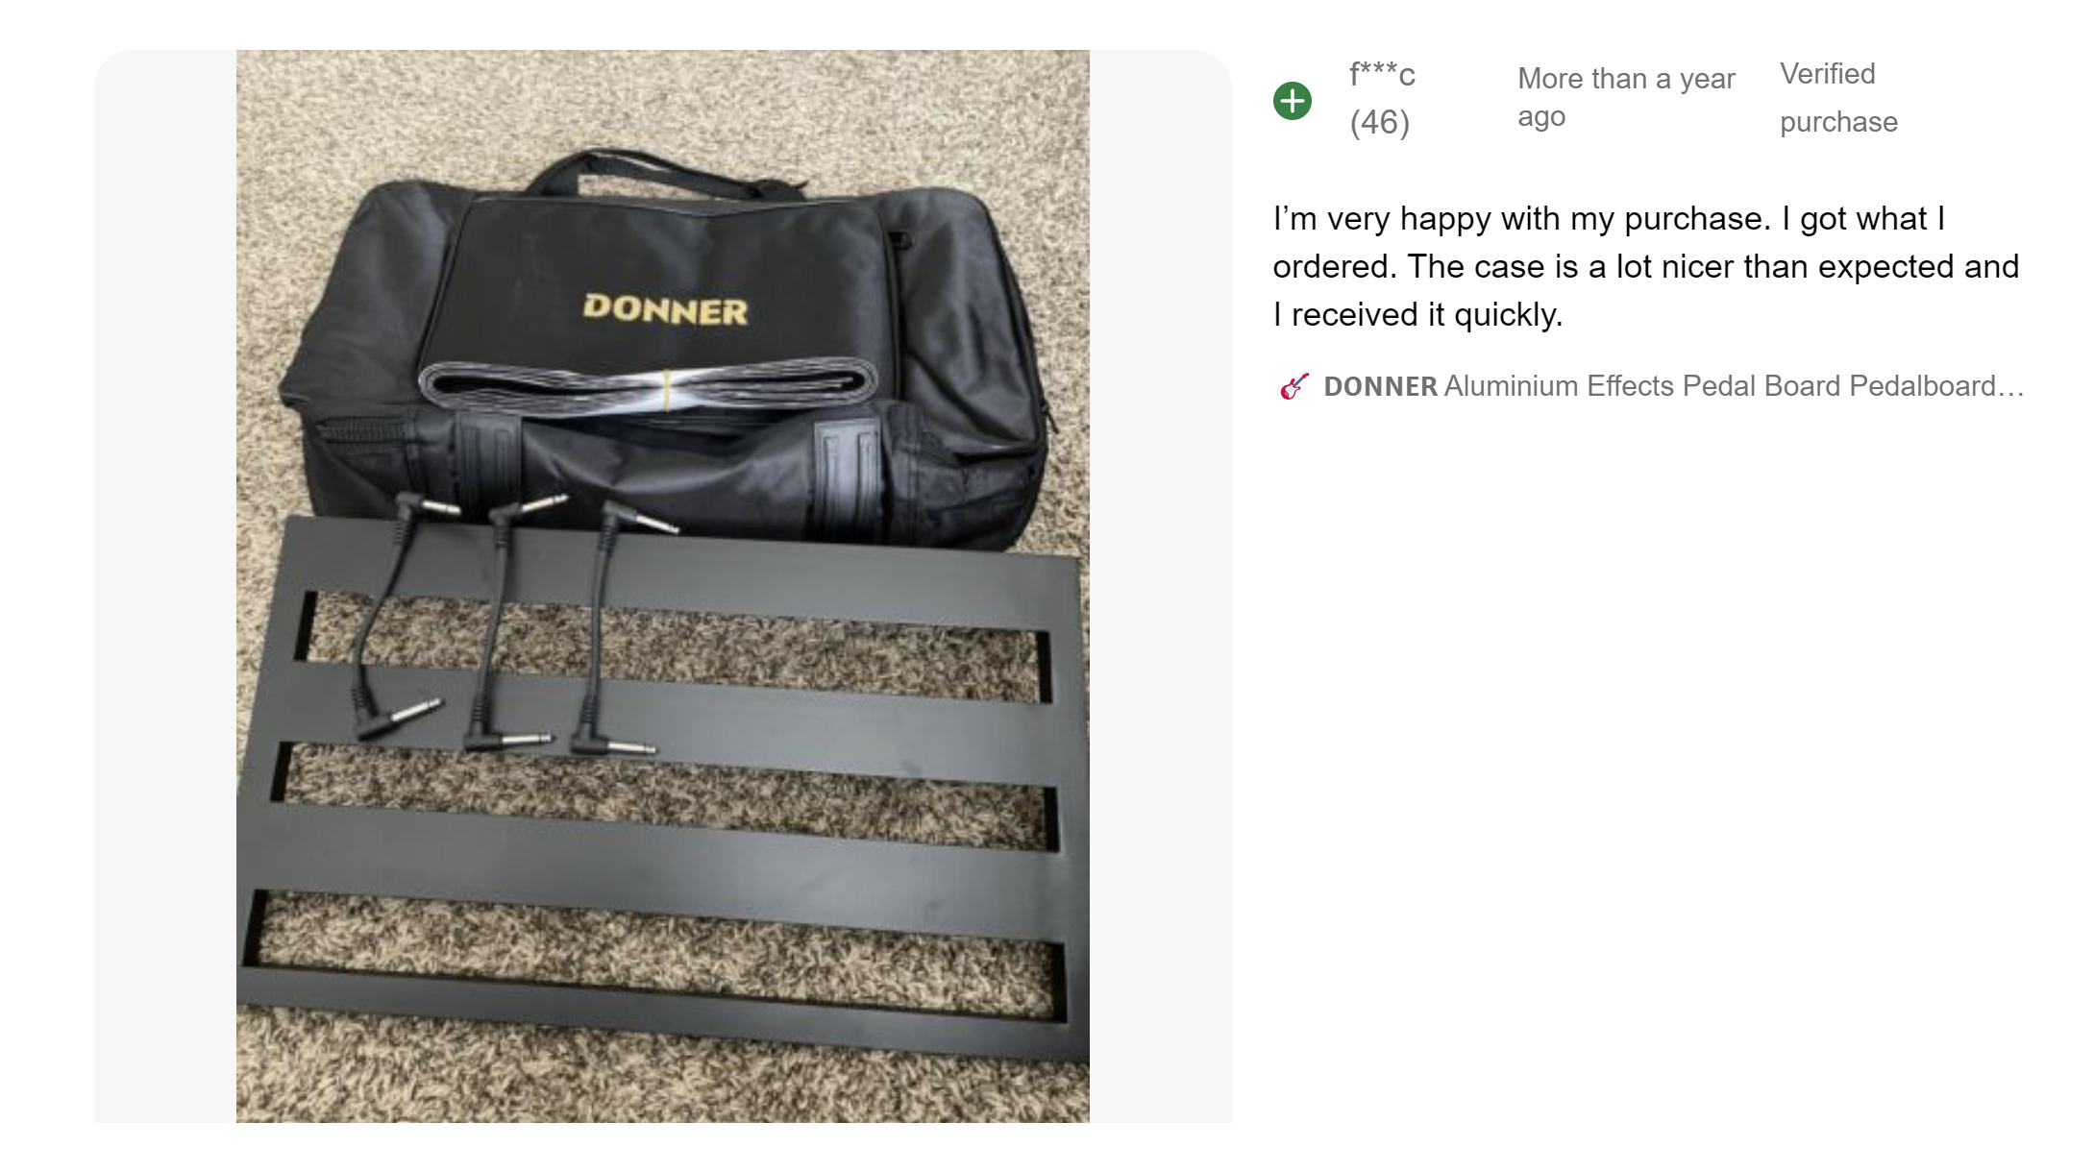The image size is (2094, 1171).
Task: Click the Verified purchase label
Action: (1837, 98)
